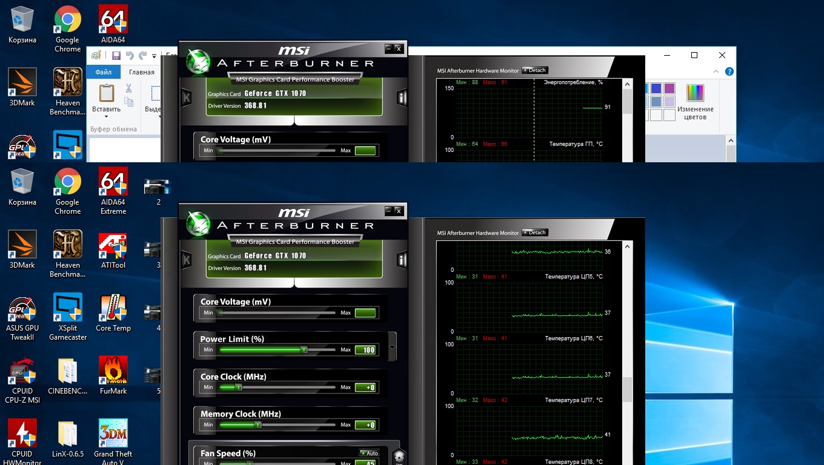Image resolution: width=824 pixels, height=465 pixels.
Task: Click the gear settings icon beside Fan Speed
Action: pyautogui.click(x=398, y=457)
